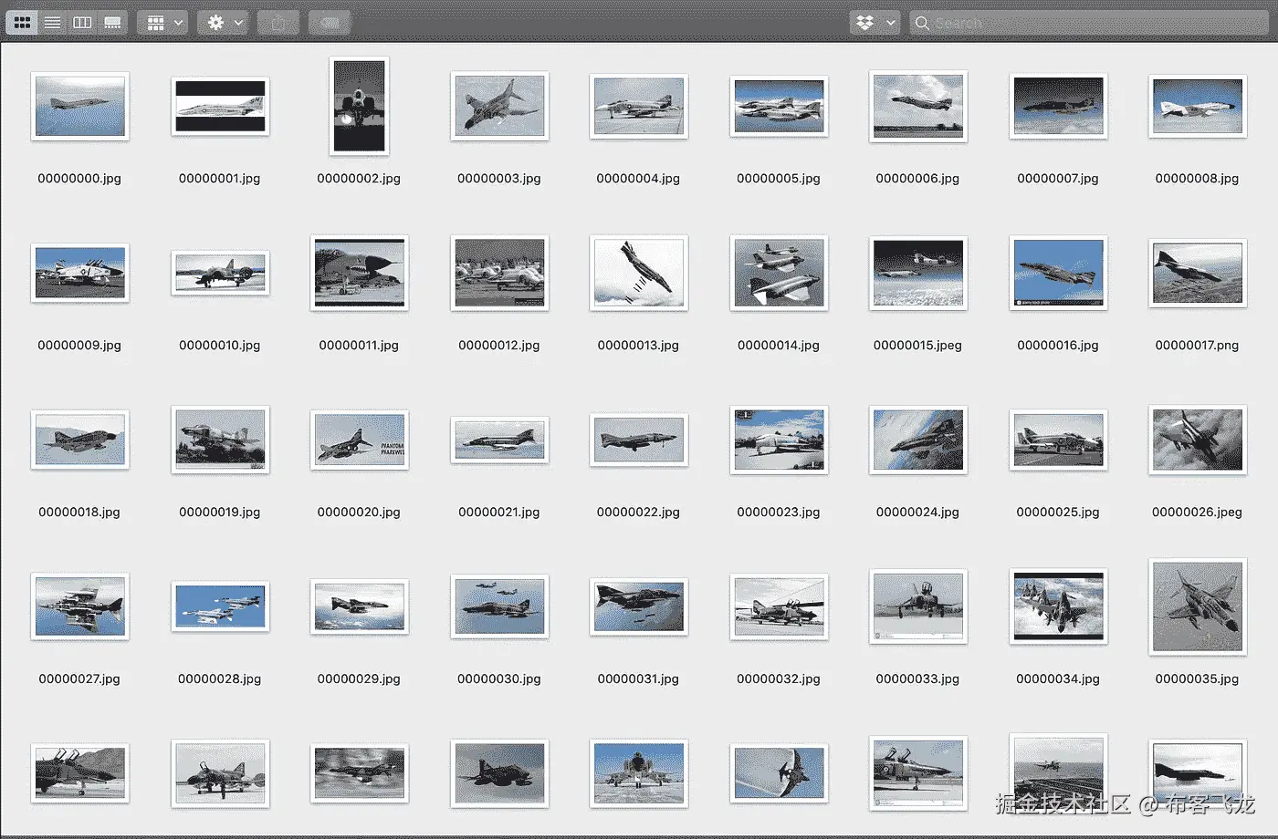1278x839 pixels.
Task: Select thumbnail of 00000035.jpg
Action: pyautogui.click(x=1197, y=606)
